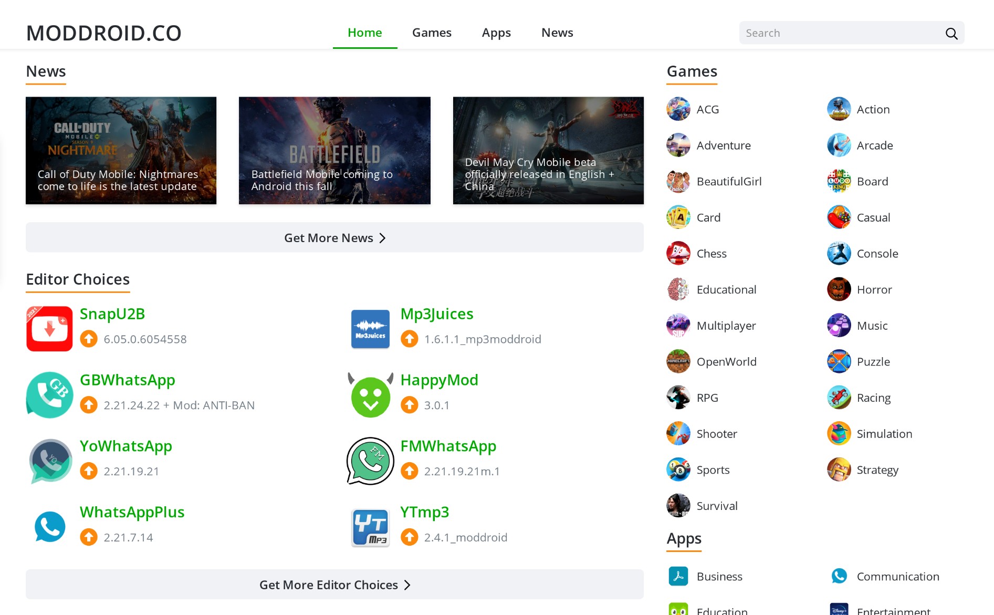Click the Strategy category icon
Image resolution: width=994 pixels, height=615 pixels.
[x=839, y=470]
